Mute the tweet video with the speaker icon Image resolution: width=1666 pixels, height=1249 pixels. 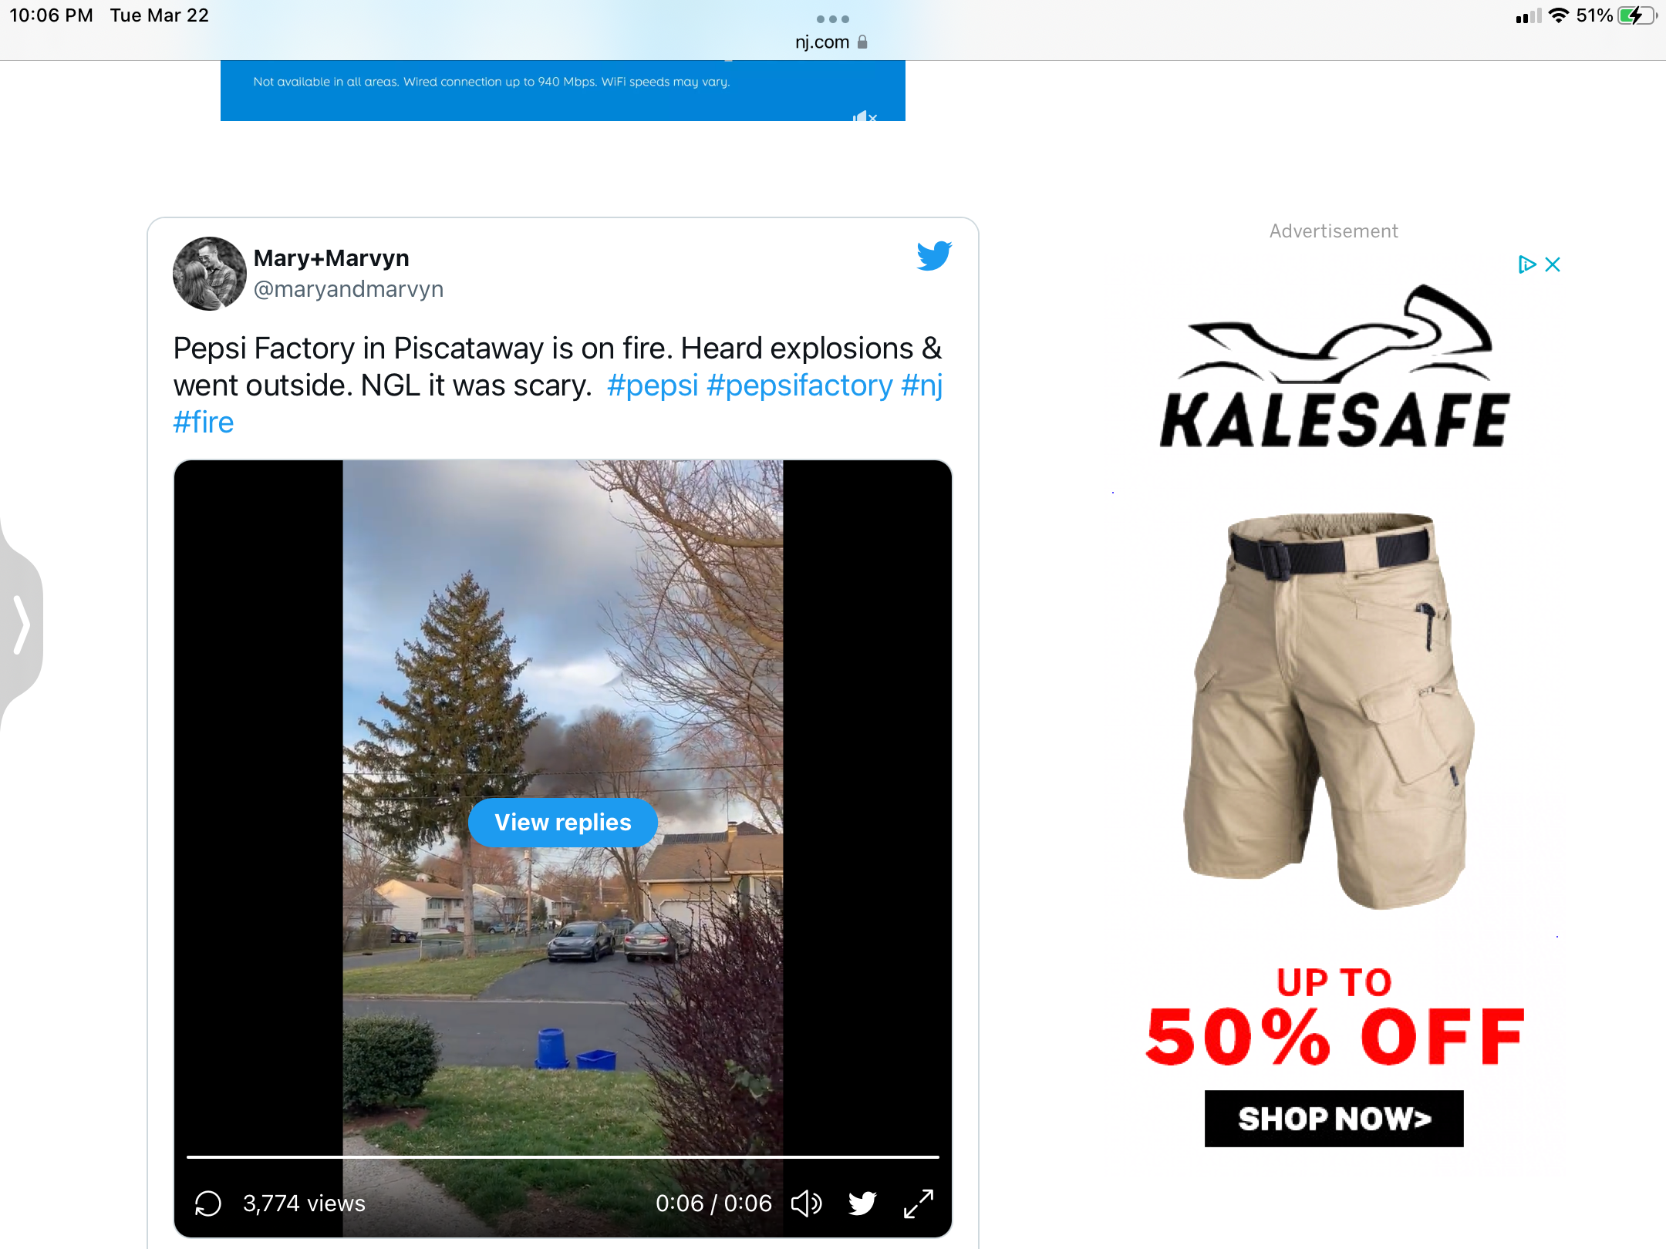click(x=807, y=1204)
